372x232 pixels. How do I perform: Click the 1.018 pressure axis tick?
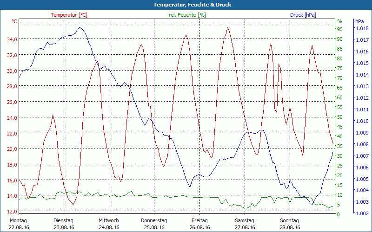point(362,29)
